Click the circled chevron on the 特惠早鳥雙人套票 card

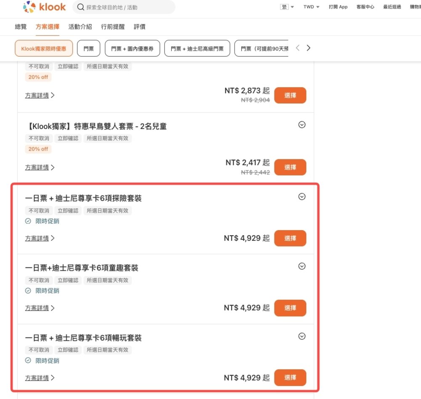[302, 125]
